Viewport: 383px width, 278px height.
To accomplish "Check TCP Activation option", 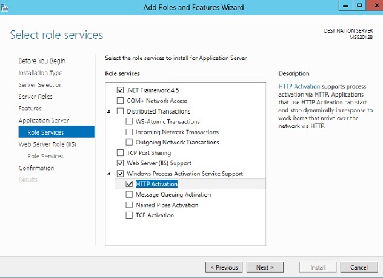I will 129,215.
